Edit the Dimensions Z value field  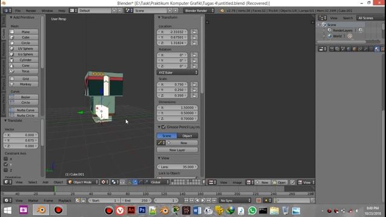click(177, 119)
